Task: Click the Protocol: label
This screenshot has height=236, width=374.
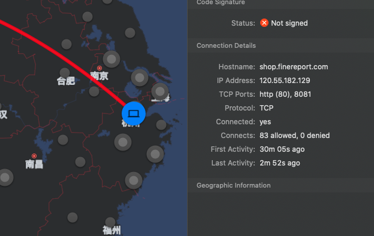Action: pos(240,108)
